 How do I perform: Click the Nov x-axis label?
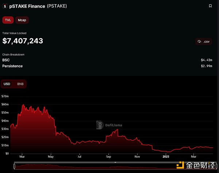tap(137, 157)
